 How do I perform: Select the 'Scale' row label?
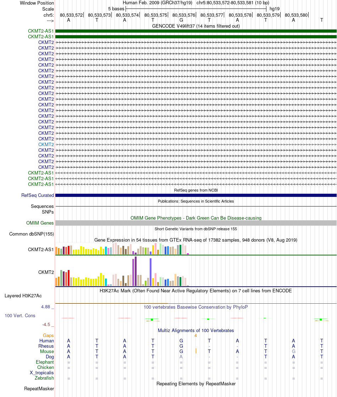pos(48,9)
